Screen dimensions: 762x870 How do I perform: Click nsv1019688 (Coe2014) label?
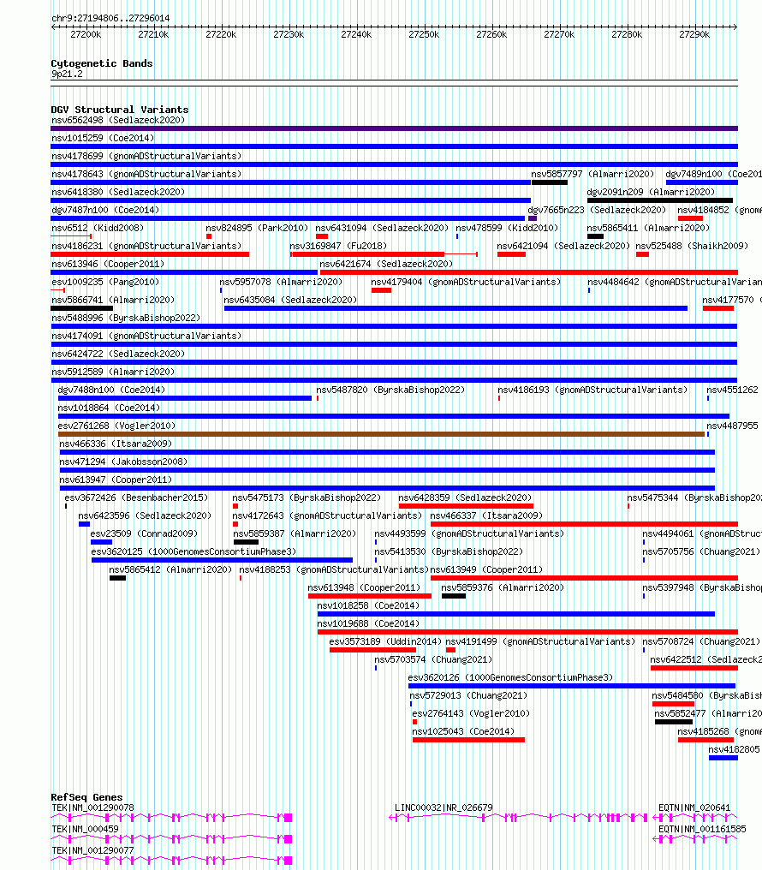368,623
